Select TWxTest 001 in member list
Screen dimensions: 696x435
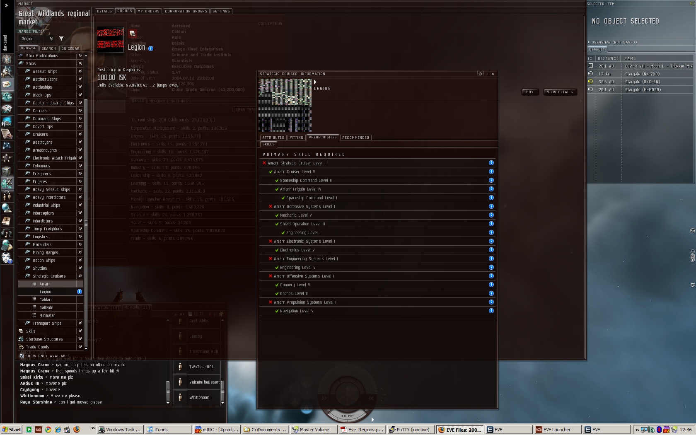point(197,367)
